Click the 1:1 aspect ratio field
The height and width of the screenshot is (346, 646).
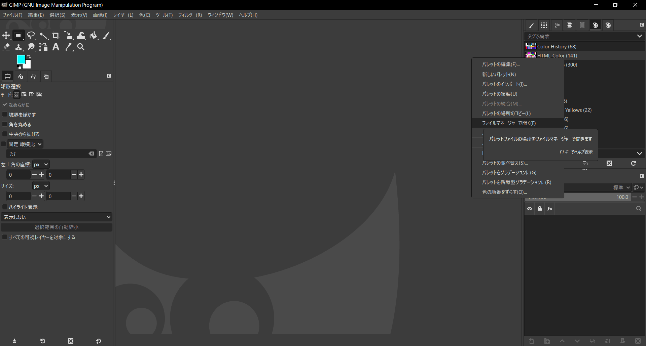click(47, 154)
